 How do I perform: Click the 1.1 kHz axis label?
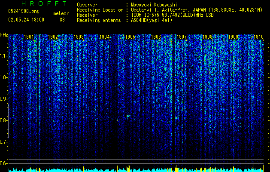point(4,56)
